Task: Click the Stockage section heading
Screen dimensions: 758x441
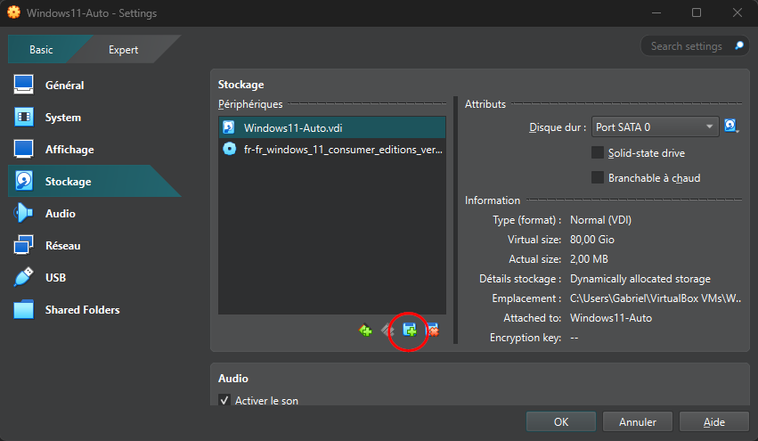Action: pyautogui.click(x=240, y=84)
